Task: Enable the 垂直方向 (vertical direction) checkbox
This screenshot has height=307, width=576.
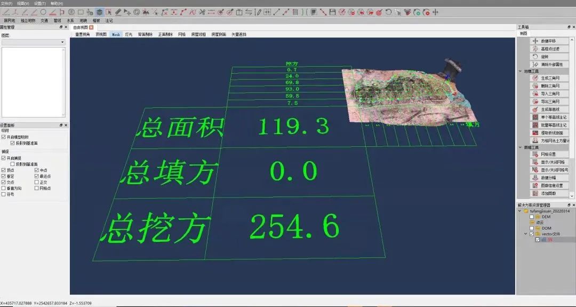Action: [x=4, y=188]
